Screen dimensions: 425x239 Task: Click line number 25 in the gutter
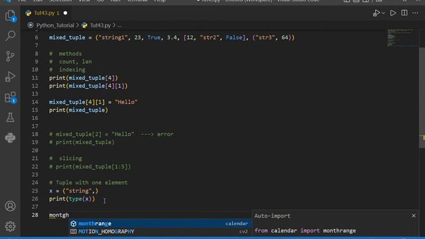pyautogui.click(x=35, y=191)
